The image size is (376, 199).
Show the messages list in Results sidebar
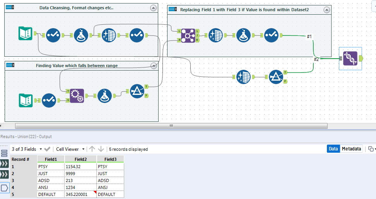[x=4, y=153]
